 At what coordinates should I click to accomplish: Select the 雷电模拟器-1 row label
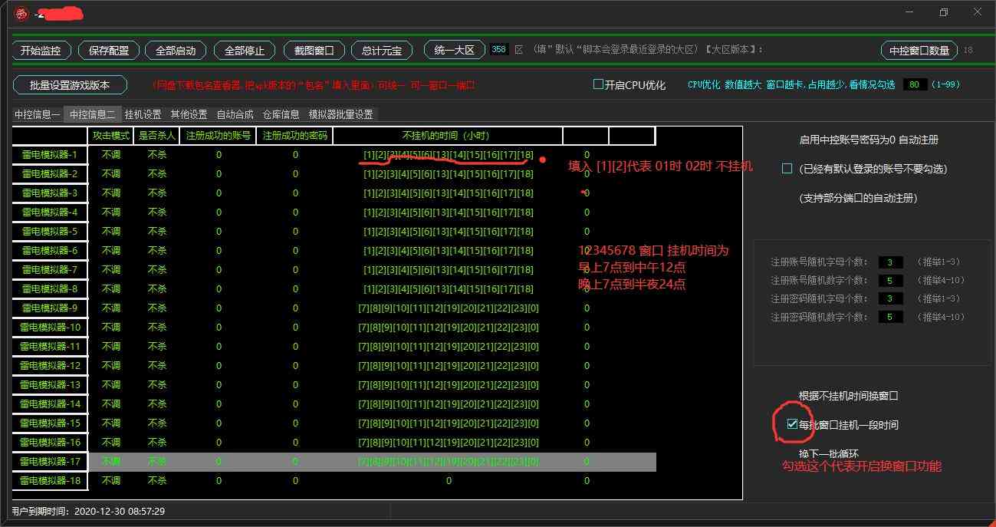pyautogui.click(x=50, y=155)
